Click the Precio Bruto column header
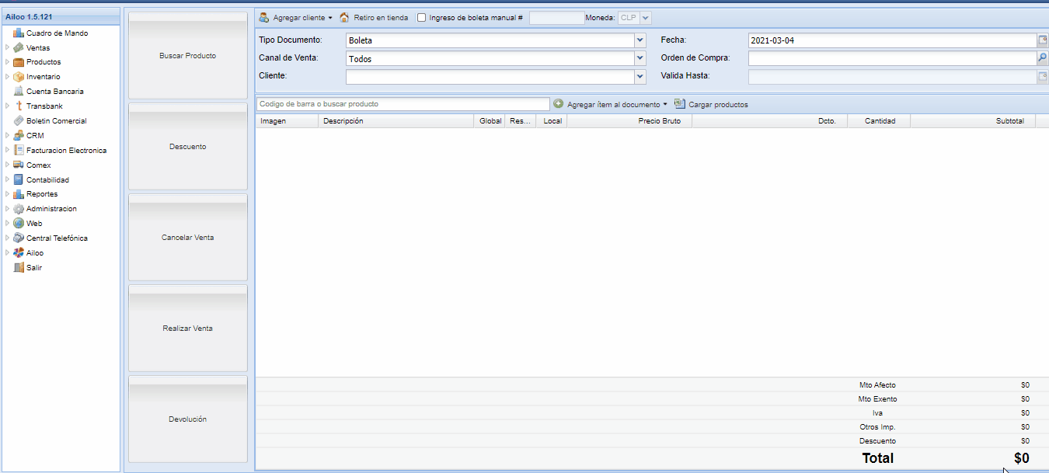Image resolution: width=1049 pixels, height=473 pixels. coord(629,120)
